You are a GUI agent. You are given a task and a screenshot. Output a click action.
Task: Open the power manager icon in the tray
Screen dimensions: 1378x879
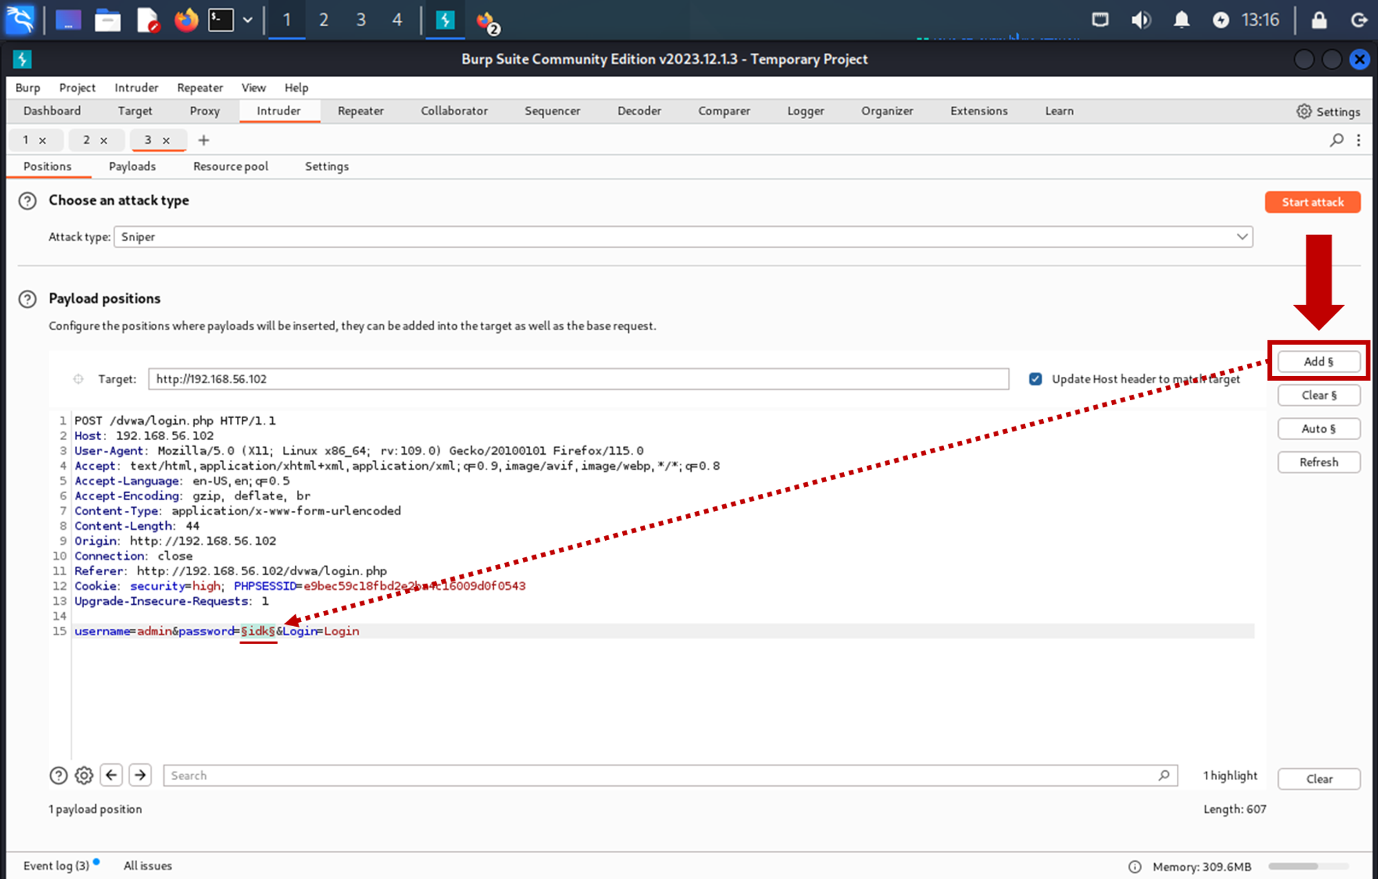[x=1221, y=20]
